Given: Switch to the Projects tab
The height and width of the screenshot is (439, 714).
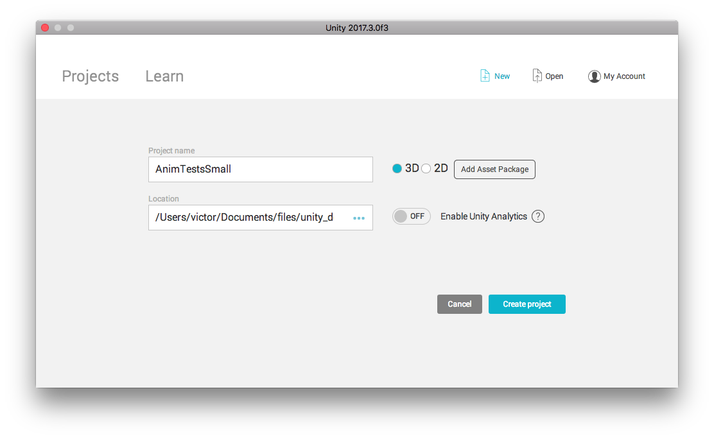Looking at the screenshot, I should pyautogui.click(x=90, y=76).
